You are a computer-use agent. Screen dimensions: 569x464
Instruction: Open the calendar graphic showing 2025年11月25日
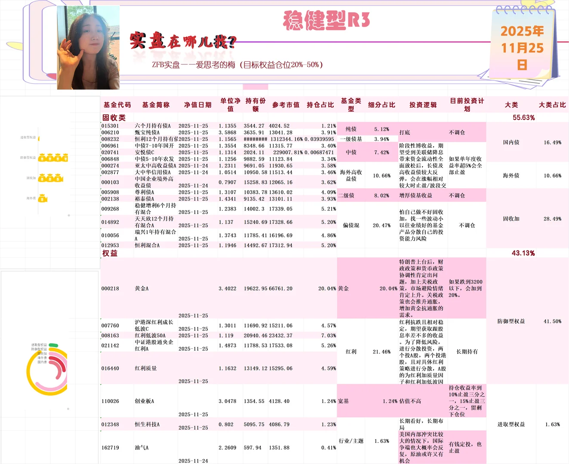click(x=522, y=43)
